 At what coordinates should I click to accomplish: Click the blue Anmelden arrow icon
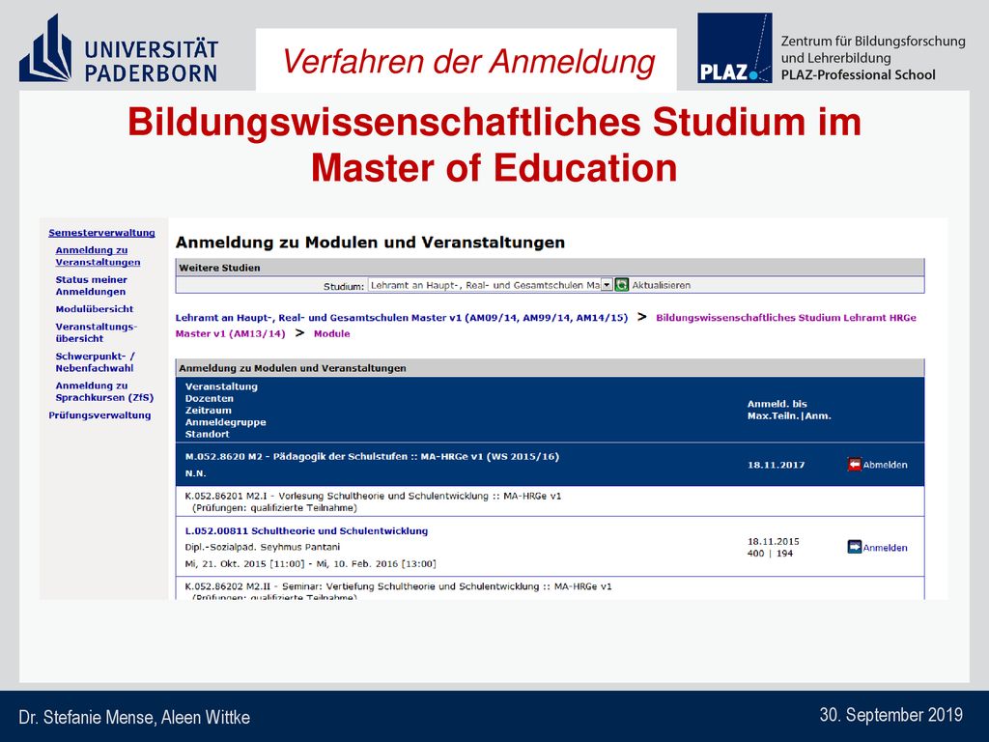tap(854, 548)
